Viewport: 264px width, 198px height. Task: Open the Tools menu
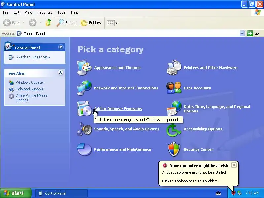(x=62, y=12)
